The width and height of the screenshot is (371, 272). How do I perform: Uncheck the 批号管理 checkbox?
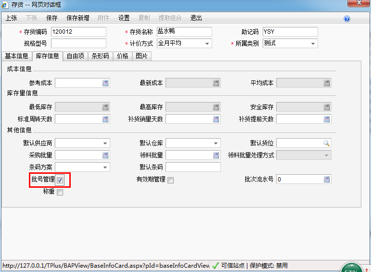pos(60,180)
